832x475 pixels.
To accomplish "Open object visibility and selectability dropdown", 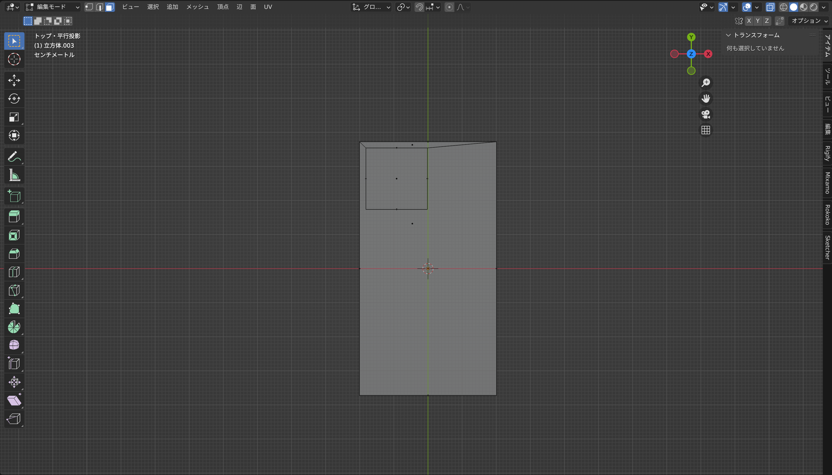I will (x=707, y=7).
